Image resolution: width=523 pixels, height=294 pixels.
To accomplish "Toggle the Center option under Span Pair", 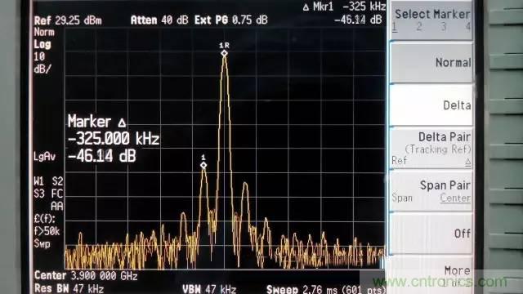I will coord(455,198).
